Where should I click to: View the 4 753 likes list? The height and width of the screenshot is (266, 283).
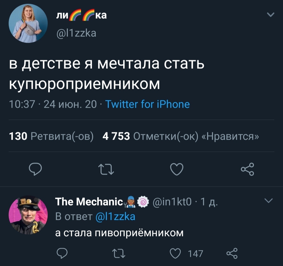tap(181, 136)
